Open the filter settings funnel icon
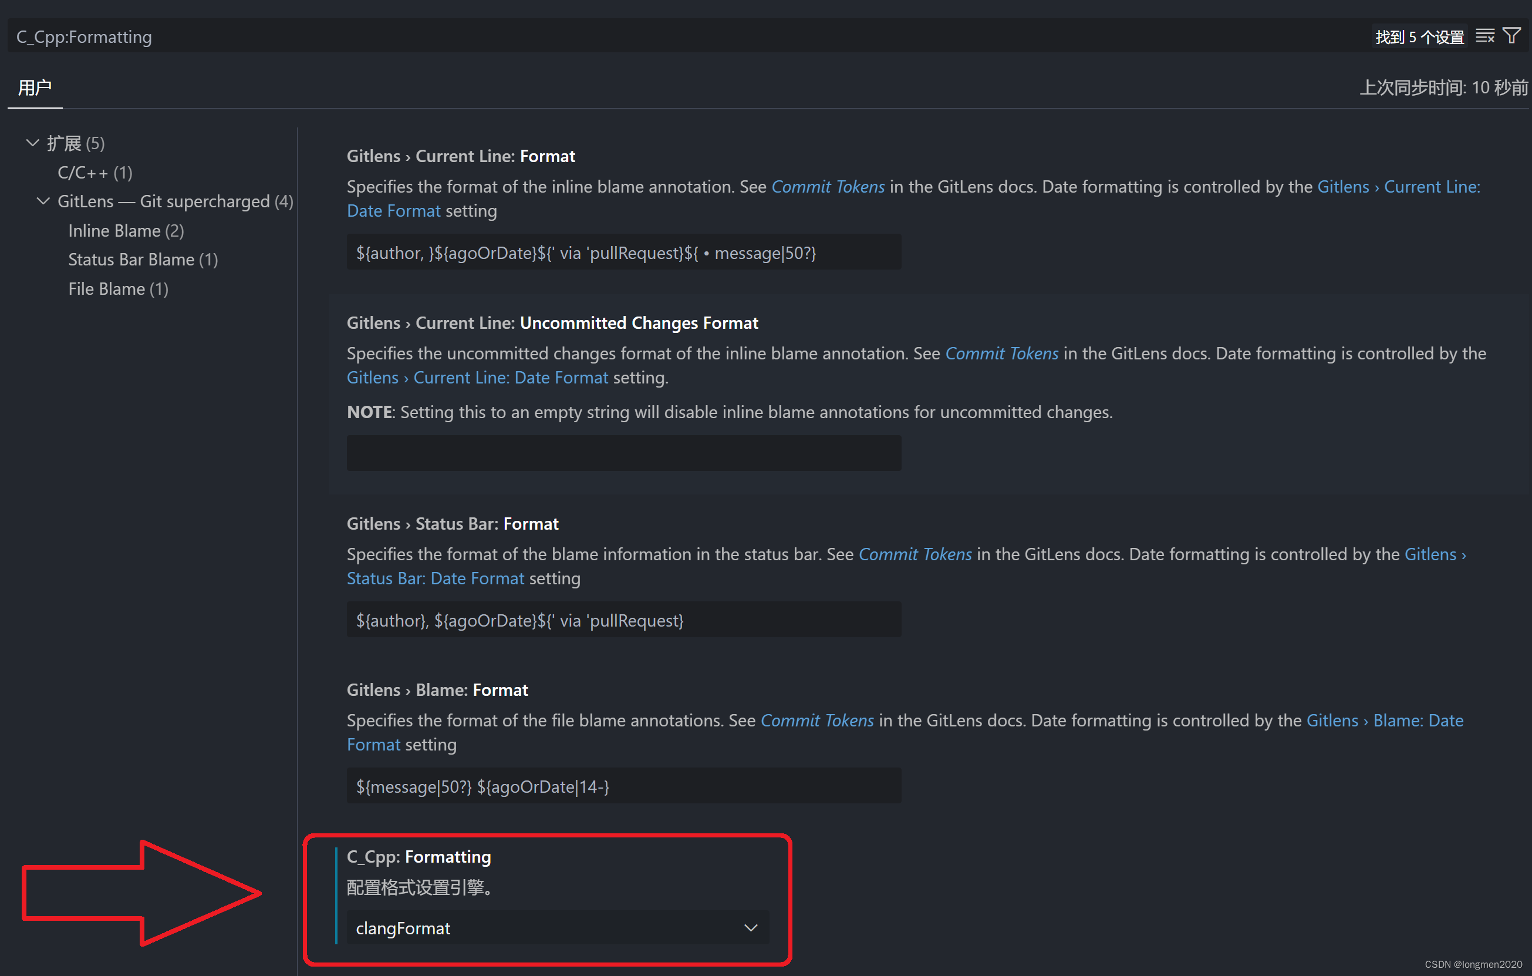Screen dimensions: 1532x976 [x=1511, y=36]
